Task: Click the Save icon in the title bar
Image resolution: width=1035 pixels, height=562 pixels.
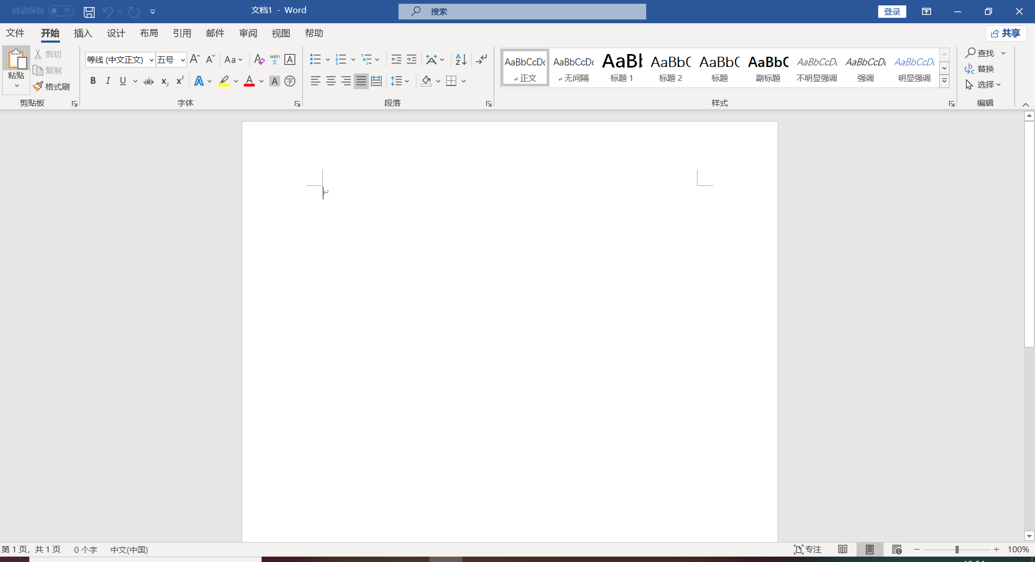Action: 89,12
